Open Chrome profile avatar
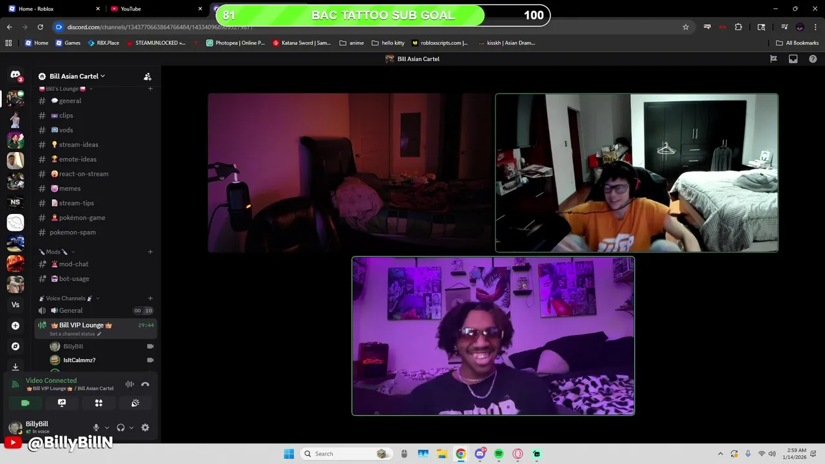825x464 pixels. pyautogui.click(x=800, y=27)
